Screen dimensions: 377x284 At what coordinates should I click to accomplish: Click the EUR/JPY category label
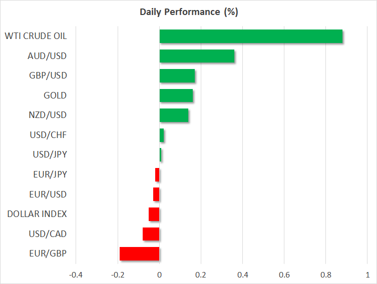click(x=48, y=174)
